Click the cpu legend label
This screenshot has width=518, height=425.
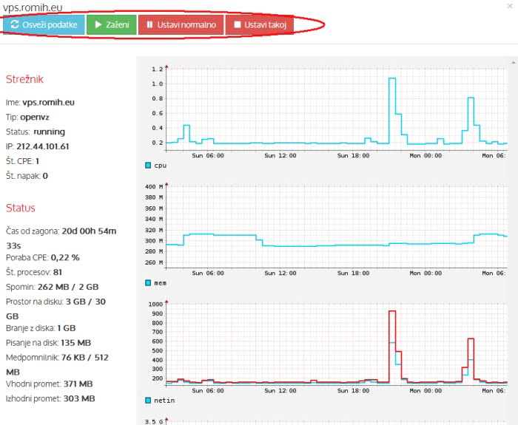point(161,166)
